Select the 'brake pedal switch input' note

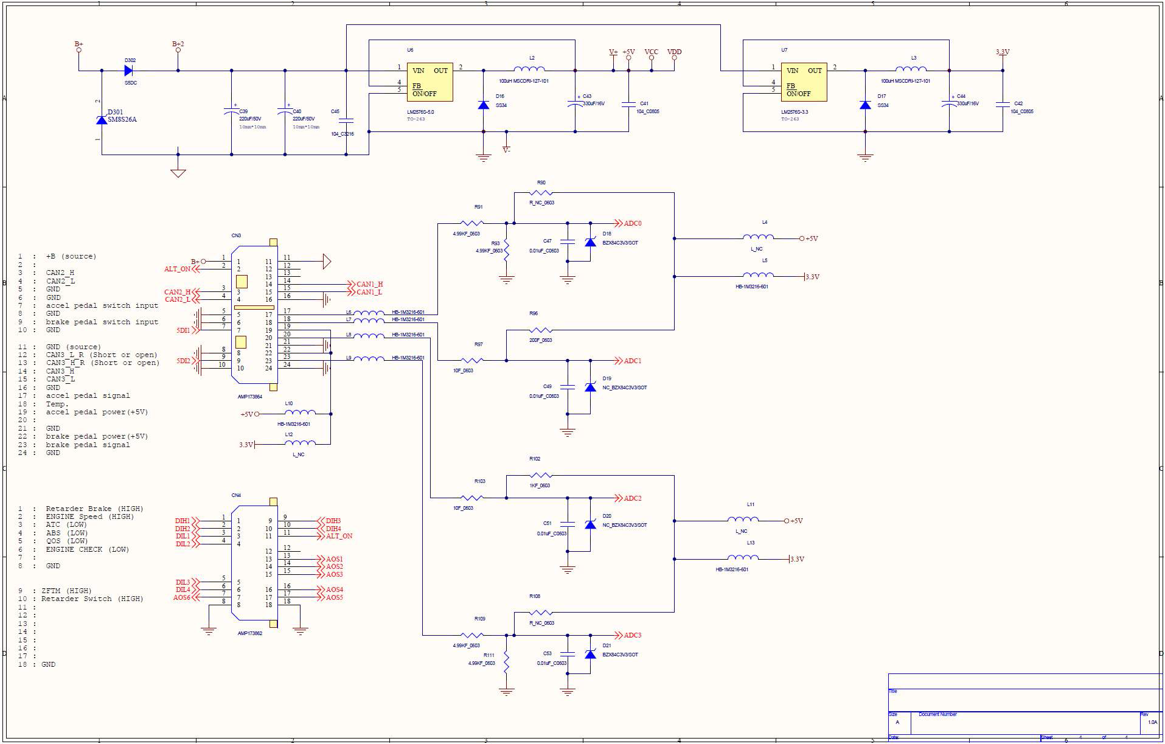(x=102, y=322)
